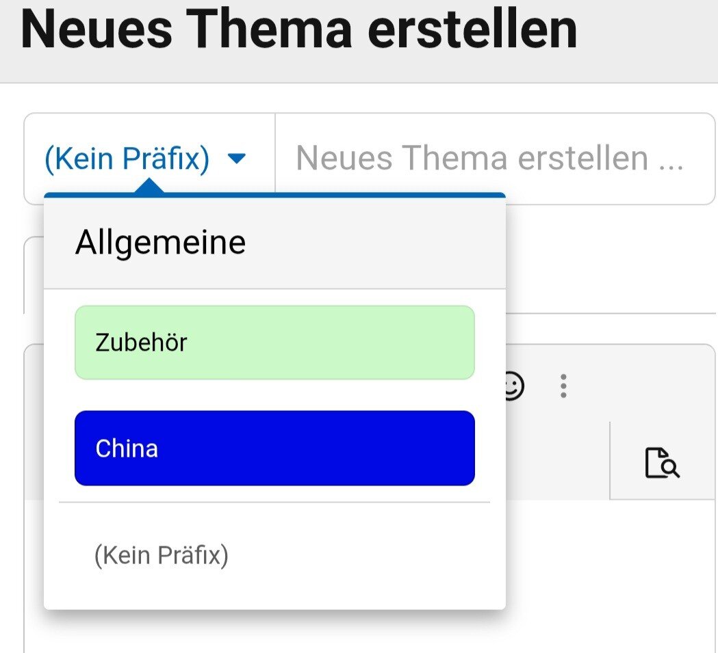This screenshot has height=653, width=718.
Task: Click the document preview magnifier icon
Action: [662, 462]
